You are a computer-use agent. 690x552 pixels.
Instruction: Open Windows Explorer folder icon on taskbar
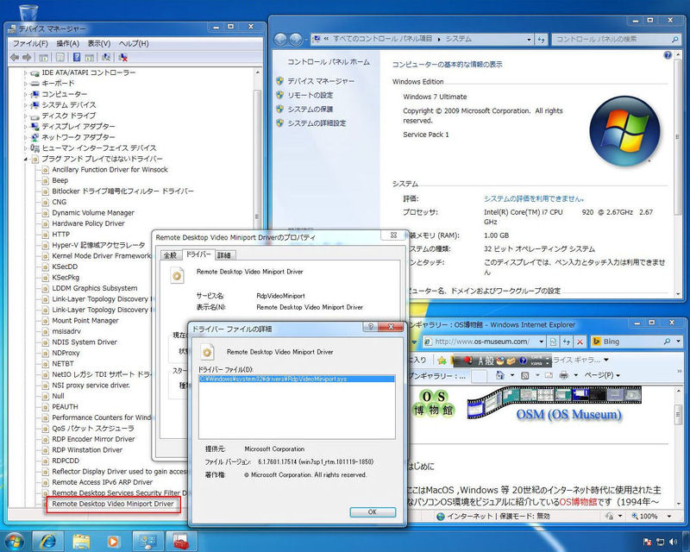pos(81,541)
